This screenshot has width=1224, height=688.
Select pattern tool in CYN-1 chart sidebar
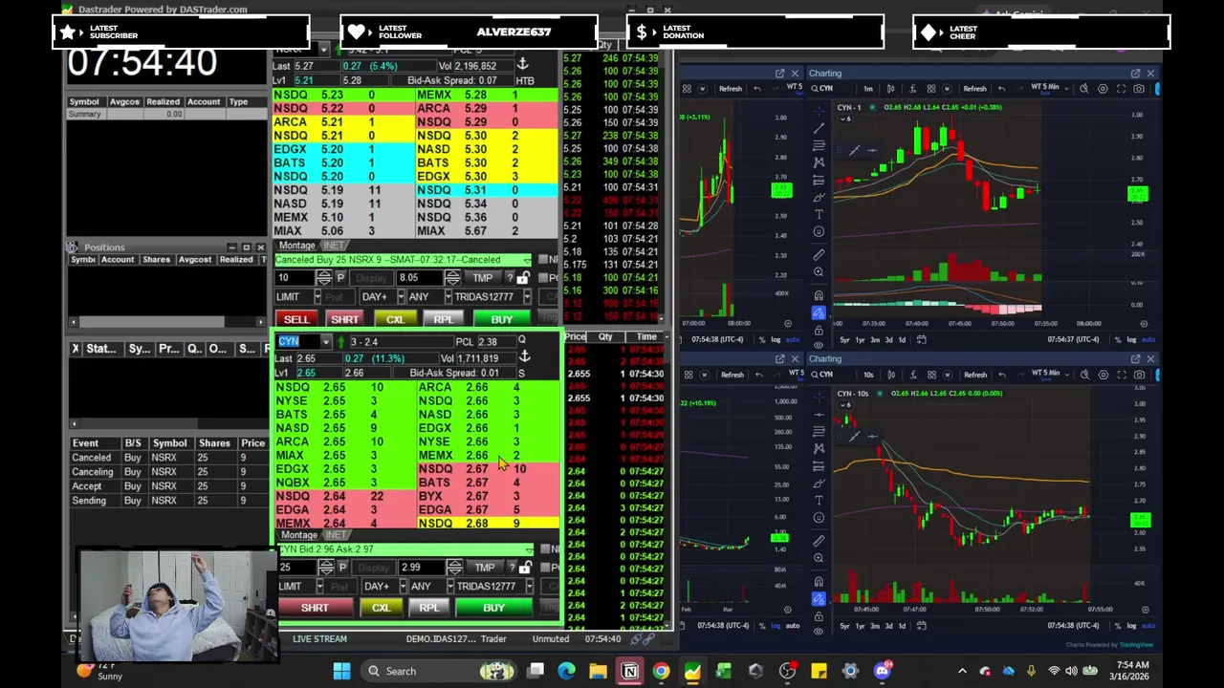pyautogui.click(x=819, y=161)
